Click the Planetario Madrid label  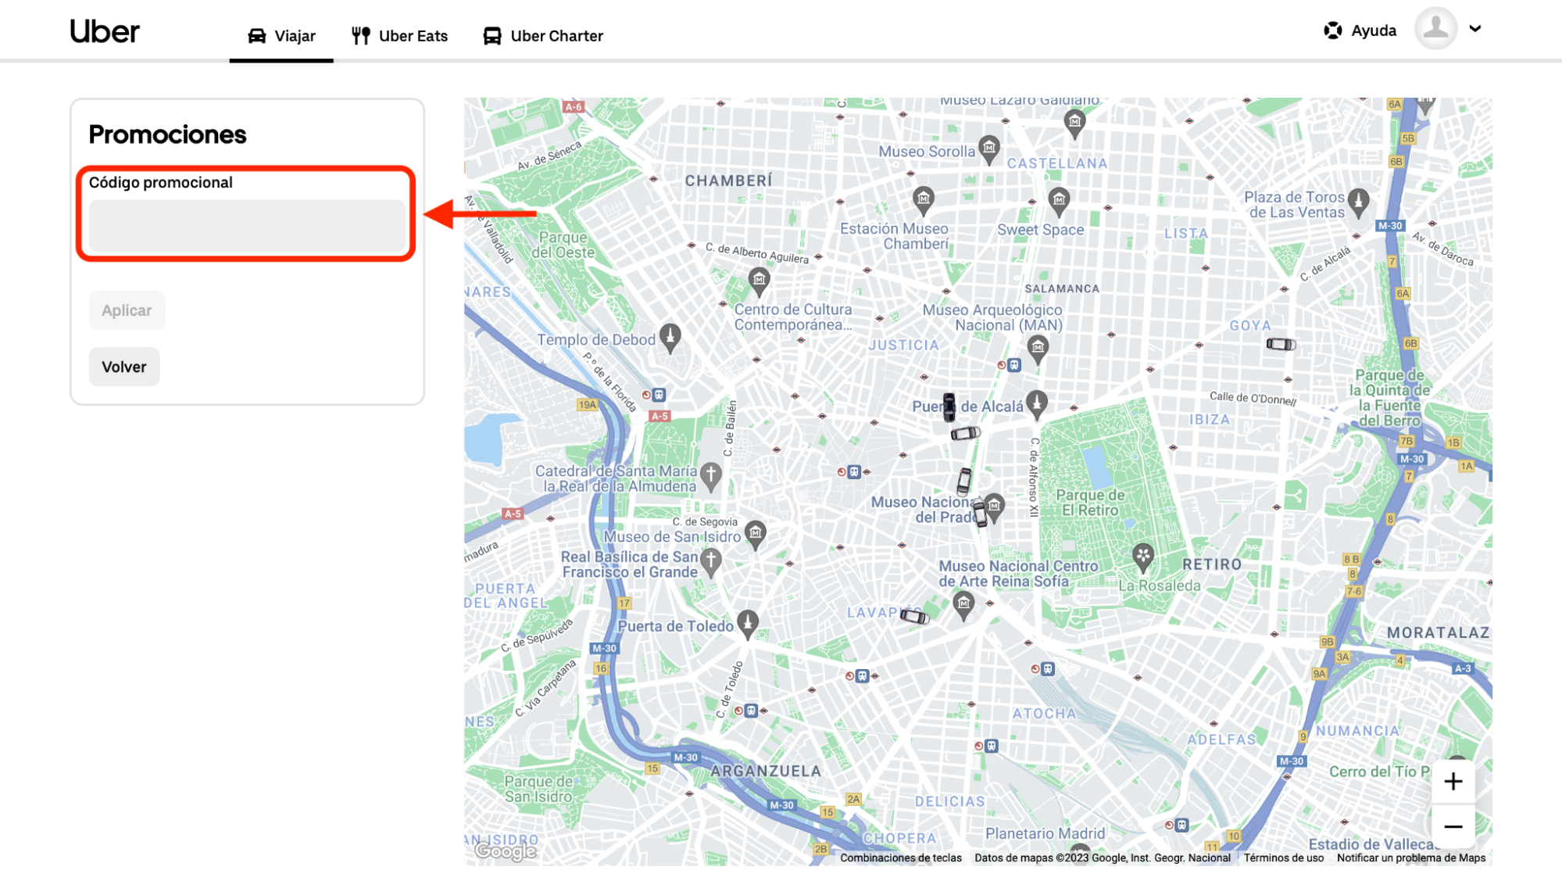pyautogui.click(x=1045, y=833)
